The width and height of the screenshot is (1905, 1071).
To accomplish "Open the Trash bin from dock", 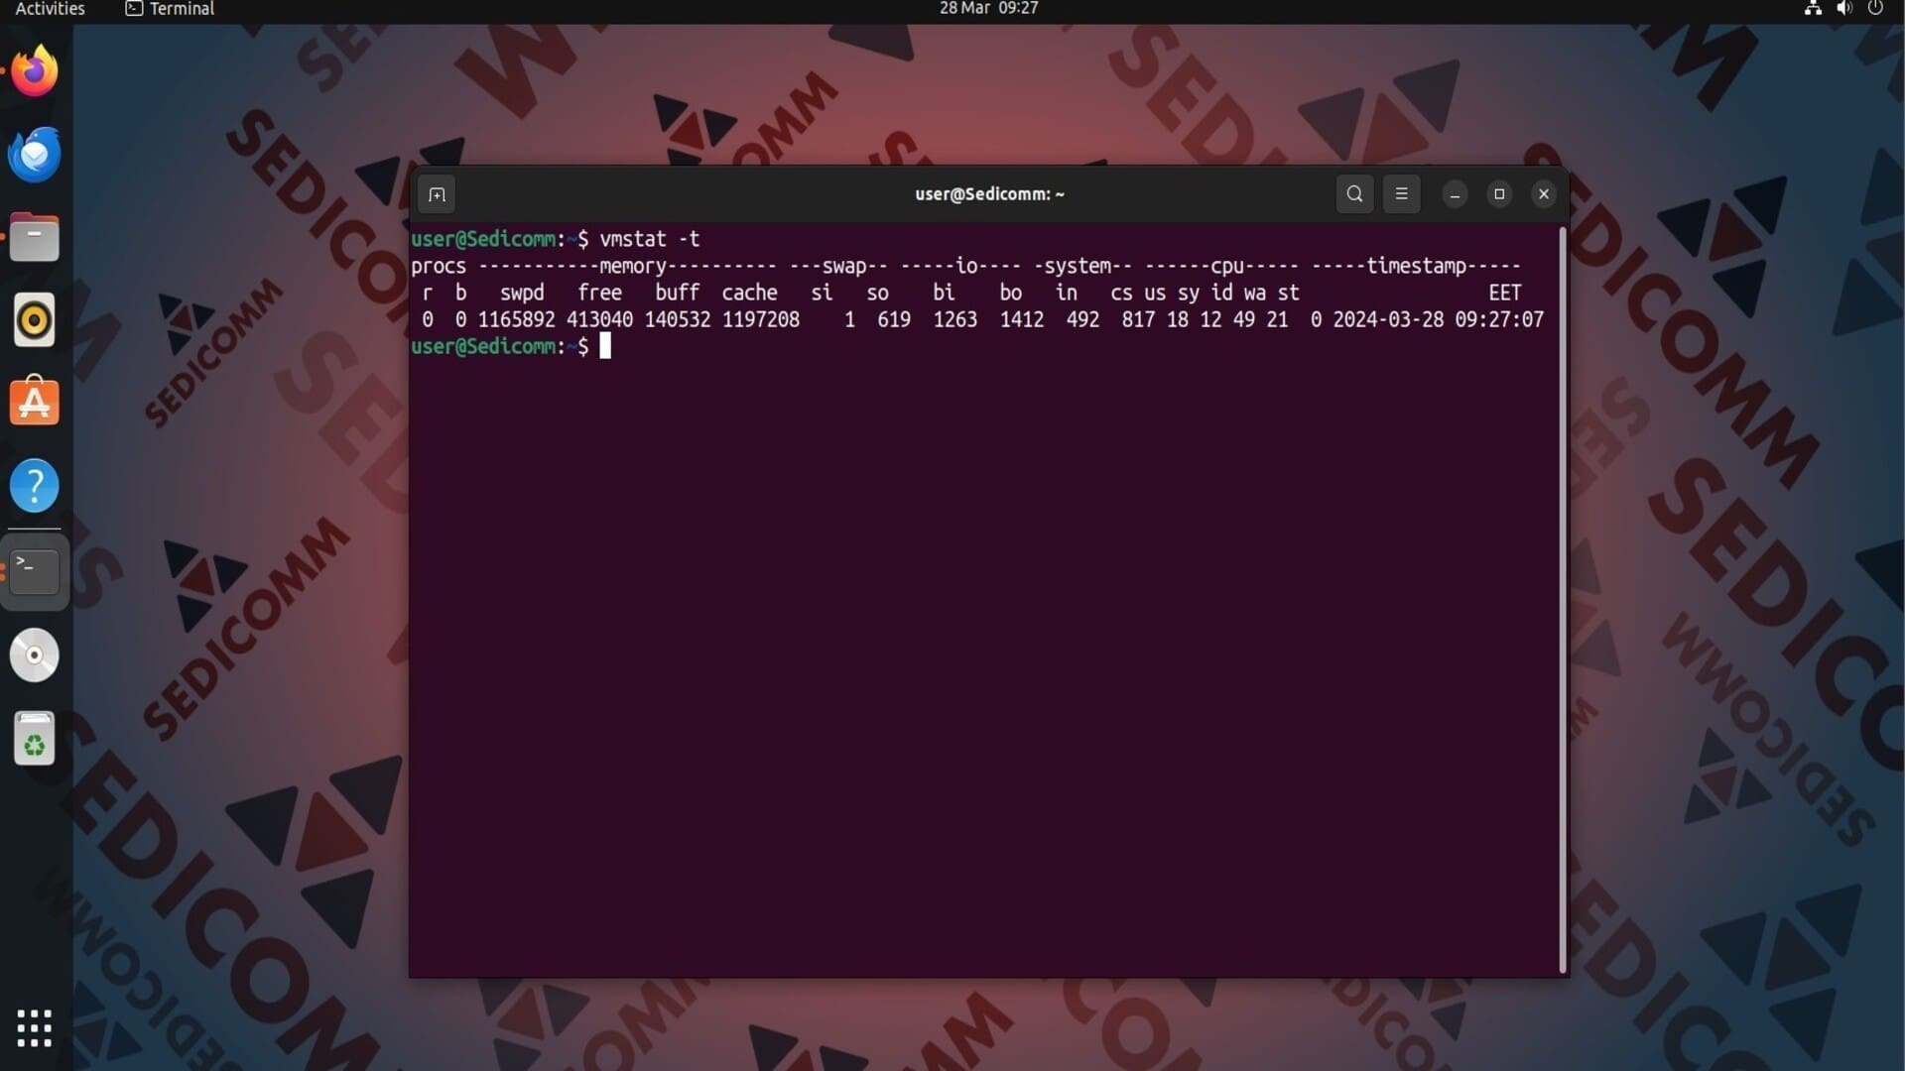I will [x=35, y=739].
